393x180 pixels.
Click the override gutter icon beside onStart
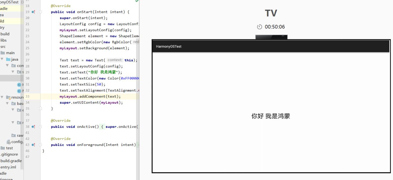pos(33,12)
